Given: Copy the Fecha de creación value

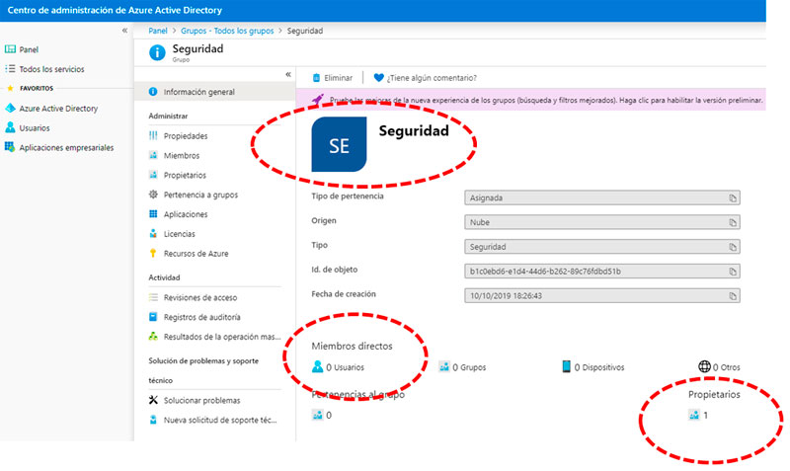Looking at the screenshot, I should point(733,295).
